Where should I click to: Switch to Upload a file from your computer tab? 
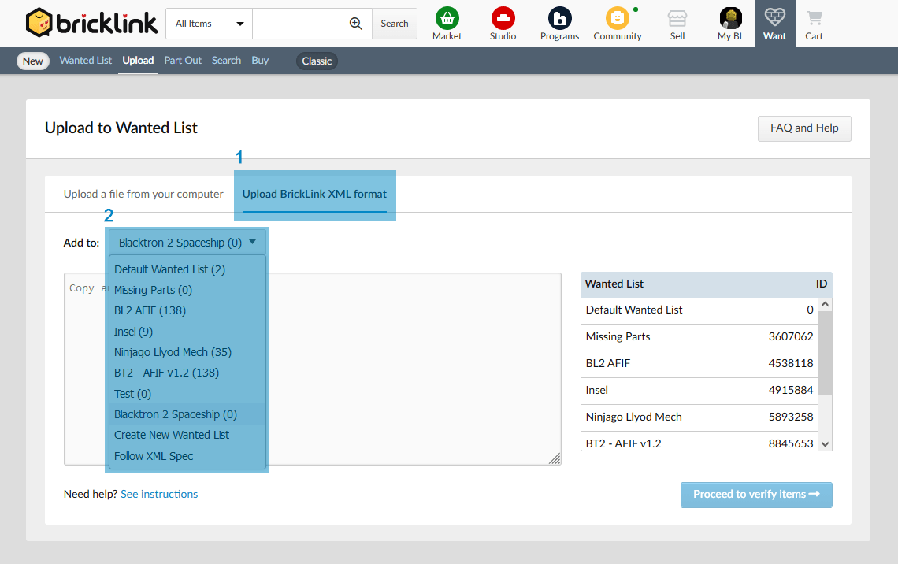143,194
